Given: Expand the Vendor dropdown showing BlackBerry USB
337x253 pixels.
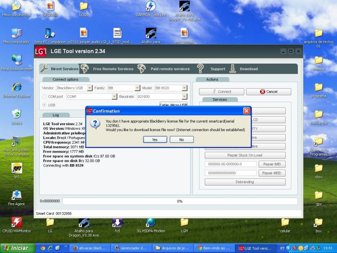Looking at the screenshot, I should pos(90,88).
